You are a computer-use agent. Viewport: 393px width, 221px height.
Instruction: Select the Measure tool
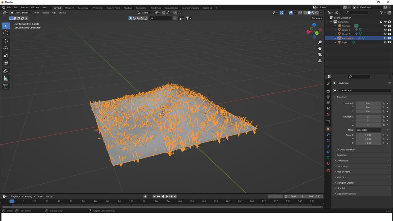[x=6, y=78]
